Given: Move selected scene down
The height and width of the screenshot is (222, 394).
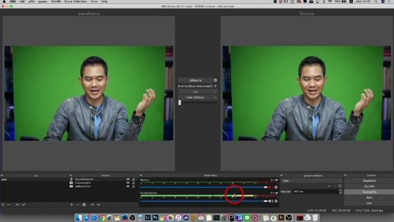Looking at the screenshot, I should (23, 205).
